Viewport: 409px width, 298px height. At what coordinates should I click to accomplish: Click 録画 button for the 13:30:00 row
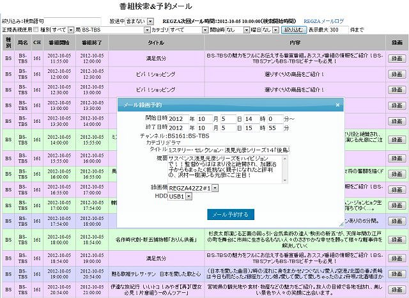pos(397,121)
